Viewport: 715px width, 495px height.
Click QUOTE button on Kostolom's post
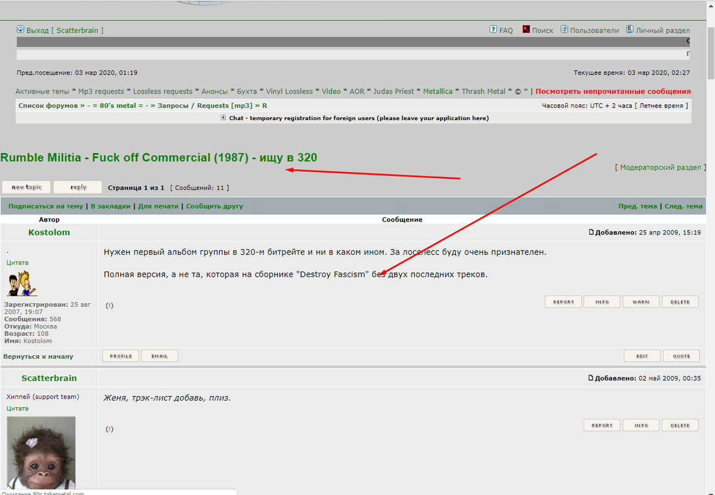[681, 356]
